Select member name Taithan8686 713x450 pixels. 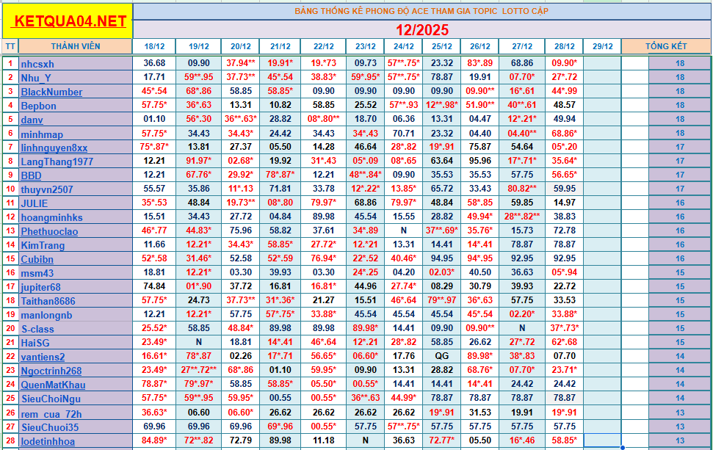click(x=48, y=302)
